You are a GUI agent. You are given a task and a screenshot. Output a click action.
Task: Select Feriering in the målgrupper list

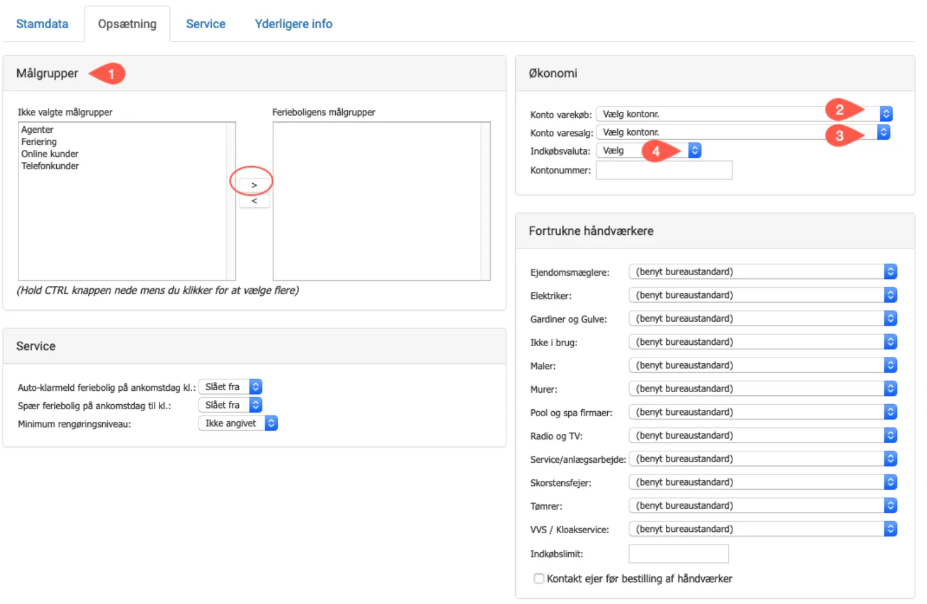coord(39,142)
